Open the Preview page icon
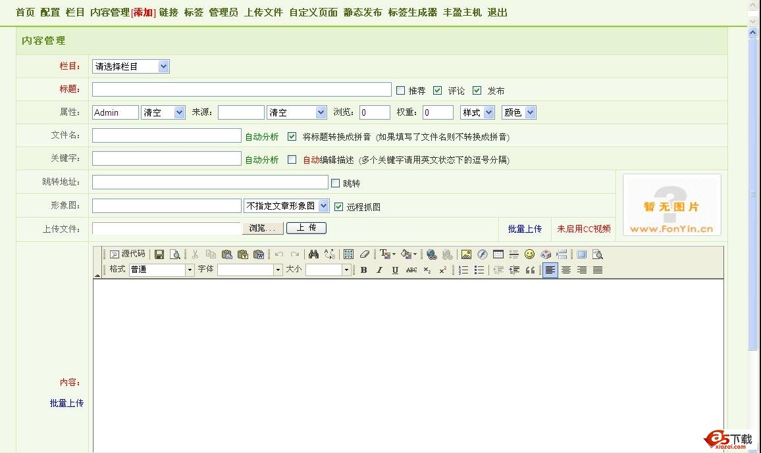 click(x=175, y=254)
